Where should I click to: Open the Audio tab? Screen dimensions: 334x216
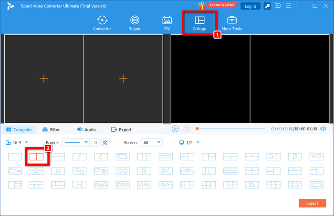(86, 129)
